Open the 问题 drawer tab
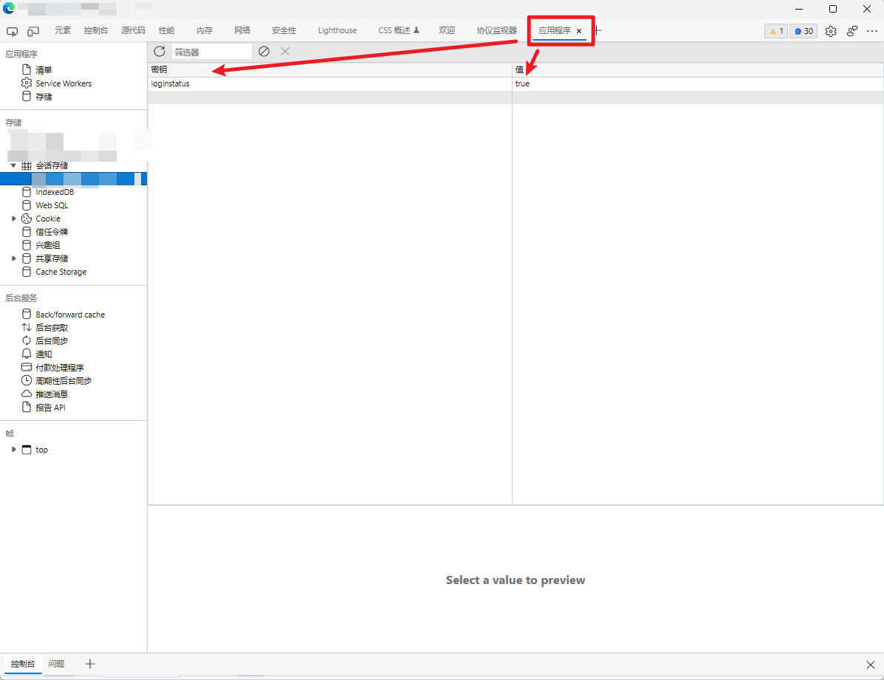 (56, 664)
